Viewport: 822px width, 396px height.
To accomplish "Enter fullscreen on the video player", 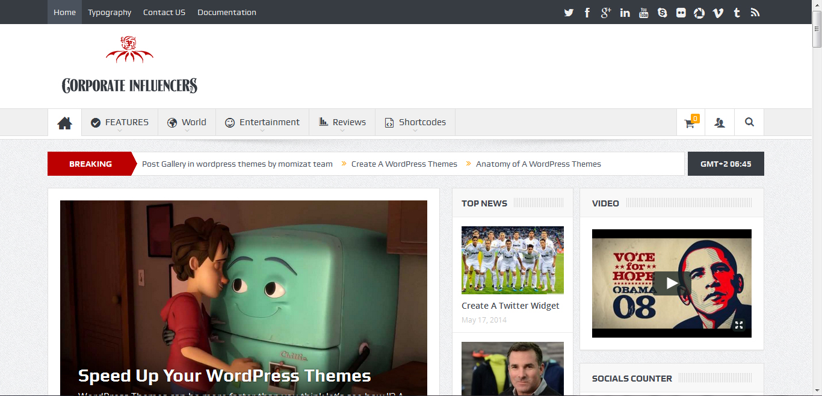I will point(739,326).
